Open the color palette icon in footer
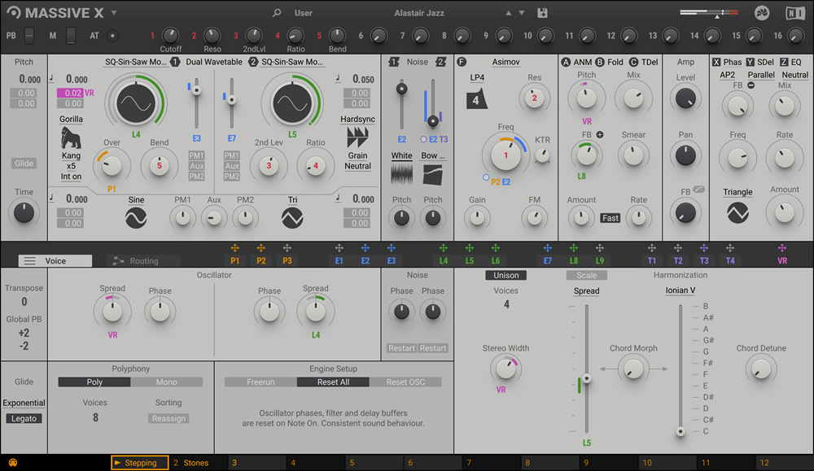Image resolution: width=814 pixels, height=471 pixels. (12, 463)
